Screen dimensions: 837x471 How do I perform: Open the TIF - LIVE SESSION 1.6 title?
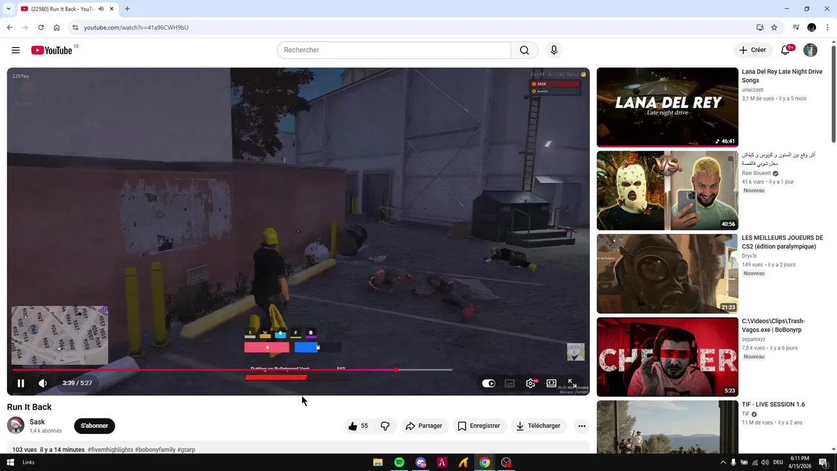pyautogui.click(x=773, y=405)
